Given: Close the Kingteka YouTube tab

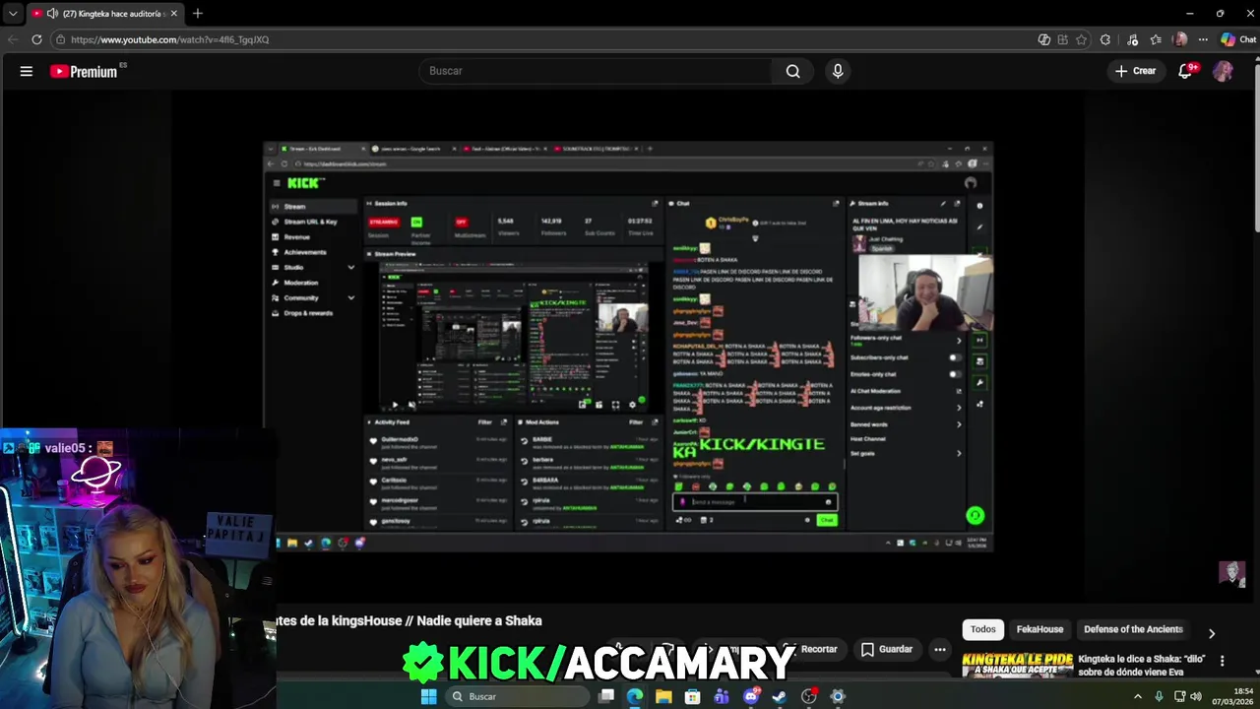Looking at the screenshot, I should [x=173, y=14].
